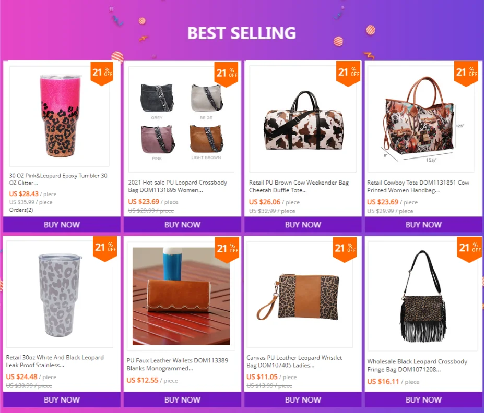The width and height of the screenshot is (485, 413).
Task: Click the 21% OFF badge on the crossbody bag set
Action: click(227, 74)
